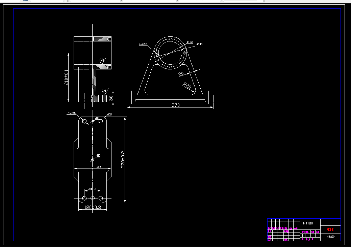Image resolution: width=351 pixels, height=247 pixels.
Task: Pick the 70±0.1 hole spacing dimension
Action: point(92,189)
